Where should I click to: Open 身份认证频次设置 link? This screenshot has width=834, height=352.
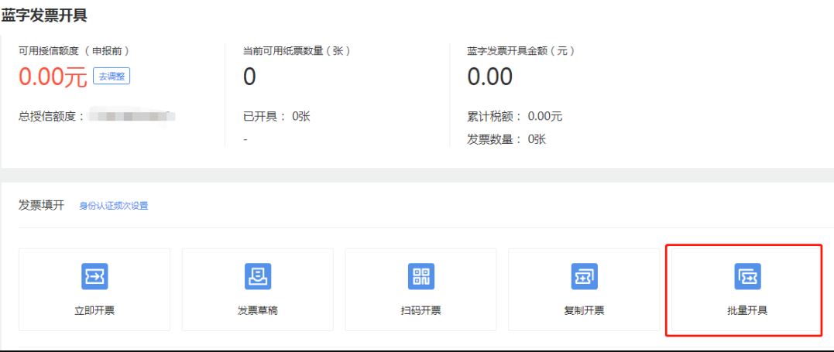tap(114, 206)
